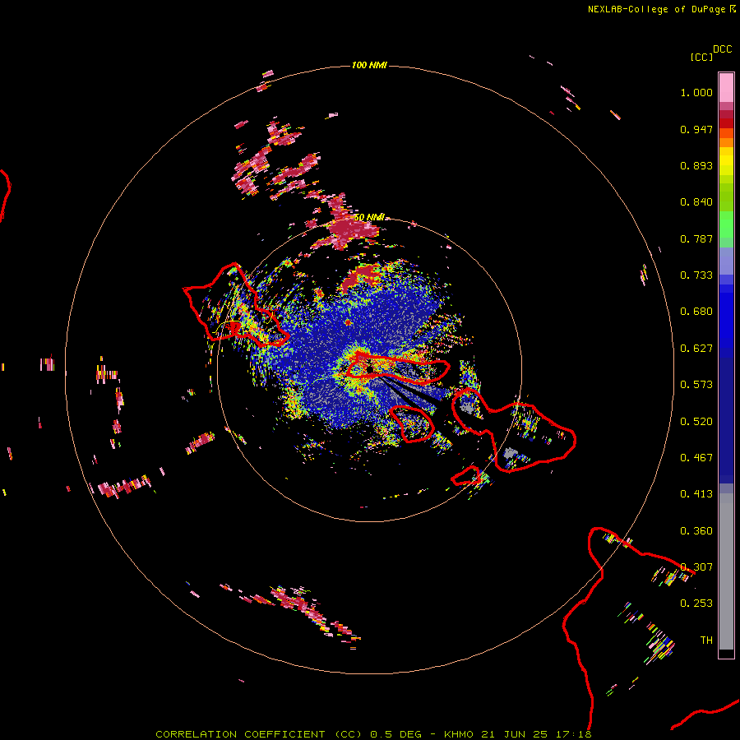The width and height of the screenshot is (740, 740).
Task: Click the 50 NMI range ring label
Action: pyautogui.click(x=369, y=217)
